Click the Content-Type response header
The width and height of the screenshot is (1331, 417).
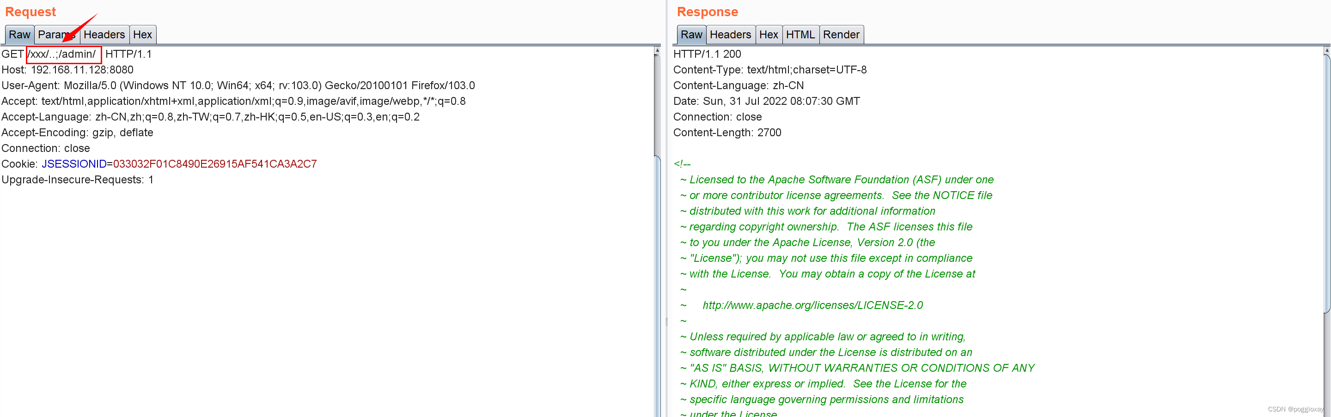[770, 70]
